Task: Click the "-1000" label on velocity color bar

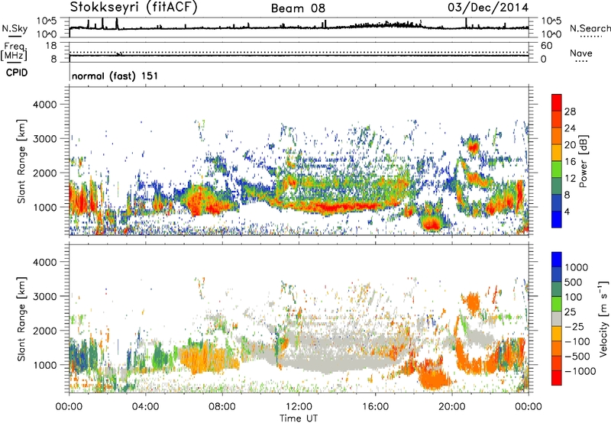Action: [580, 371]
